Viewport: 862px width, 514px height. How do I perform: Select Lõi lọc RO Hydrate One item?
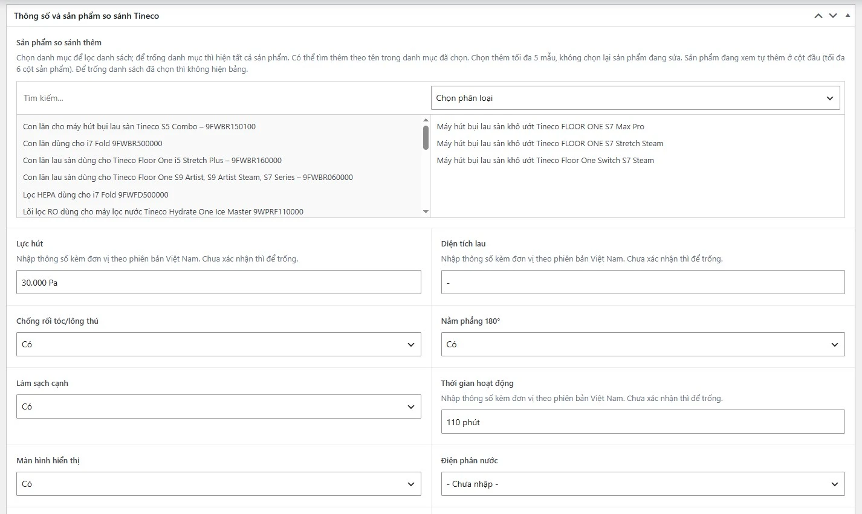219,212
